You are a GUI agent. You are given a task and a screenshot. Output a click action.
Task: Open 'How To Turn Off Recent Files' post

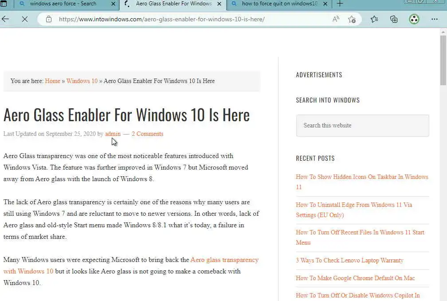coord(360,238)
